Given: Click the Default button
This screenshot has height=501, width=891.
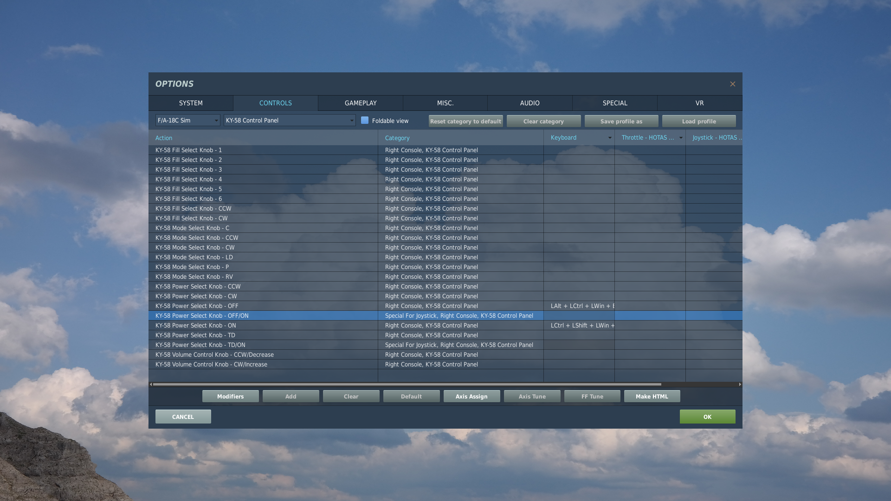Looking at the screenshot, I should pyautogui.click(x=412, y=396).
